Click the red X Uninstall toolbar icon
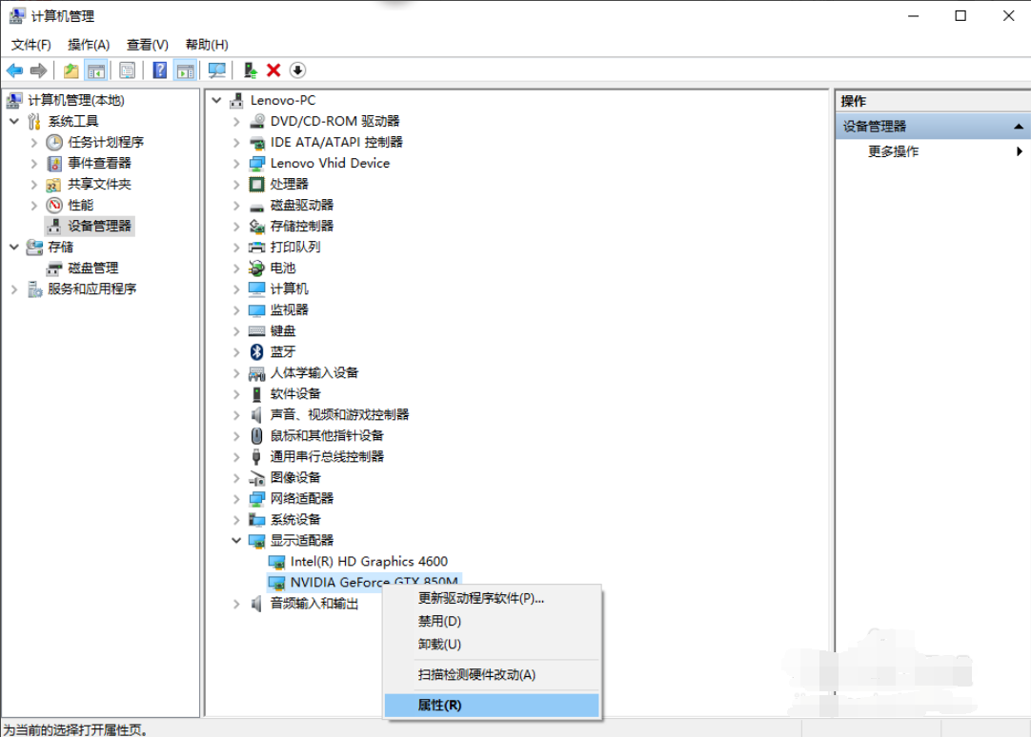 click(x=273, y=70)
